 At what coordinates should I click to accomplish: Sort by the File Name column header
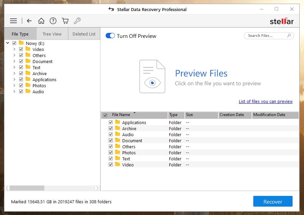(134, 115)
